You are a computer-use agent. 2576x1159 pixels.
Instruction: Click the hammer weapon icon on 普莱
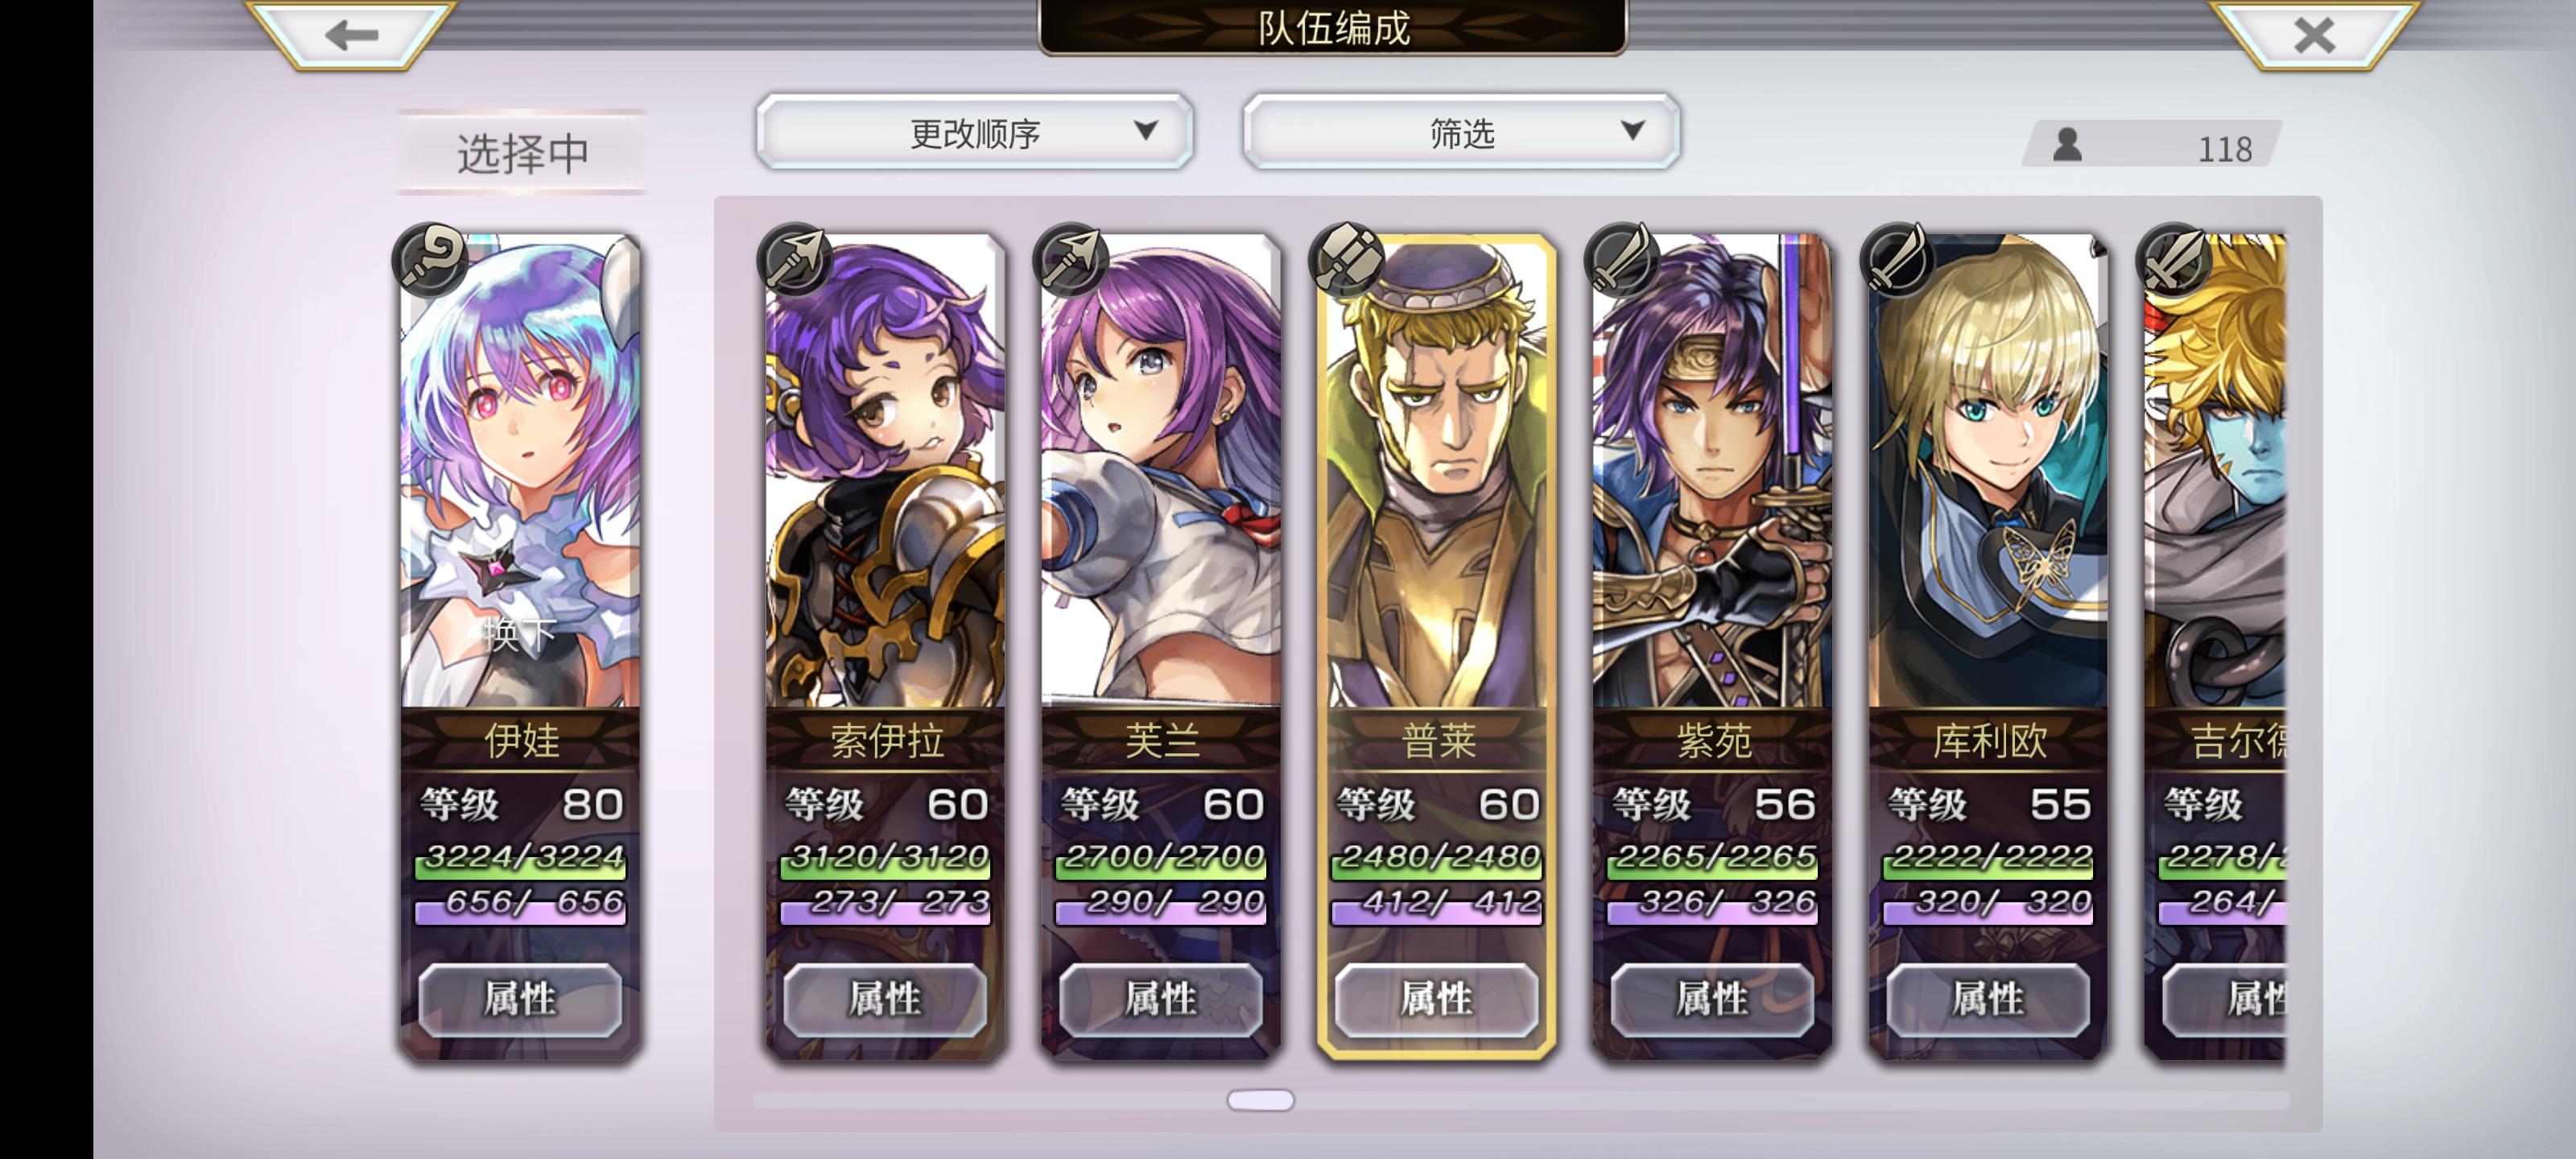[x=1347, y=259]
